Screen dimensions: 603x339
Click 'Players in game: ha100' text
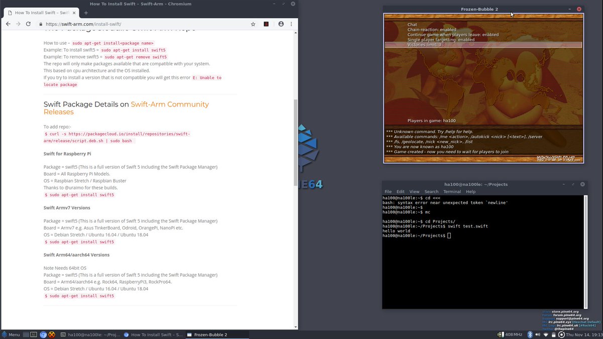(x=431, y=121)
